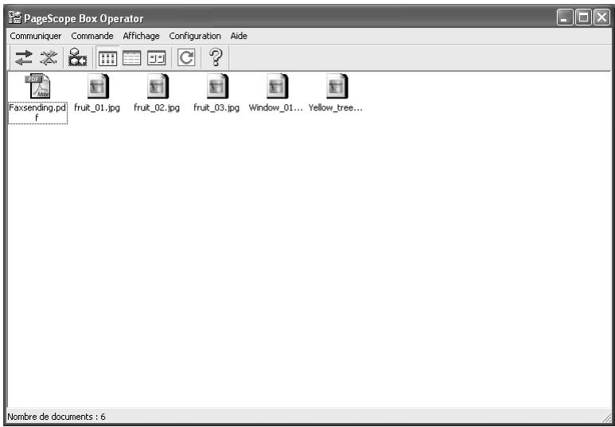Minimize the PageScope Box Operator window
The width and height of the screenshot is (615, 427).
coord(564,17)
